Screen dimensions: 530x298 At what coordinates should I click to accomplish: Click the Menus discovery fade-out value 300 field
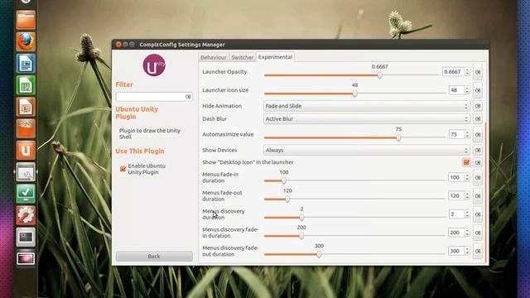[456, 251]
